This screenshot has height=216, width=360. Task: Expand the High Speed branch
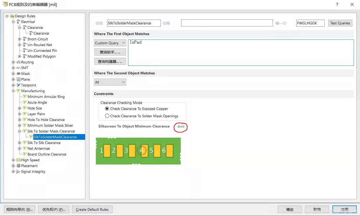(13, 160)
